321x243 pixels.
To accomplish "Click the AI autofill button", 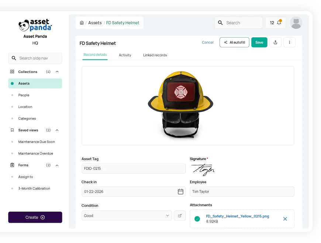I will coord(234,42).
